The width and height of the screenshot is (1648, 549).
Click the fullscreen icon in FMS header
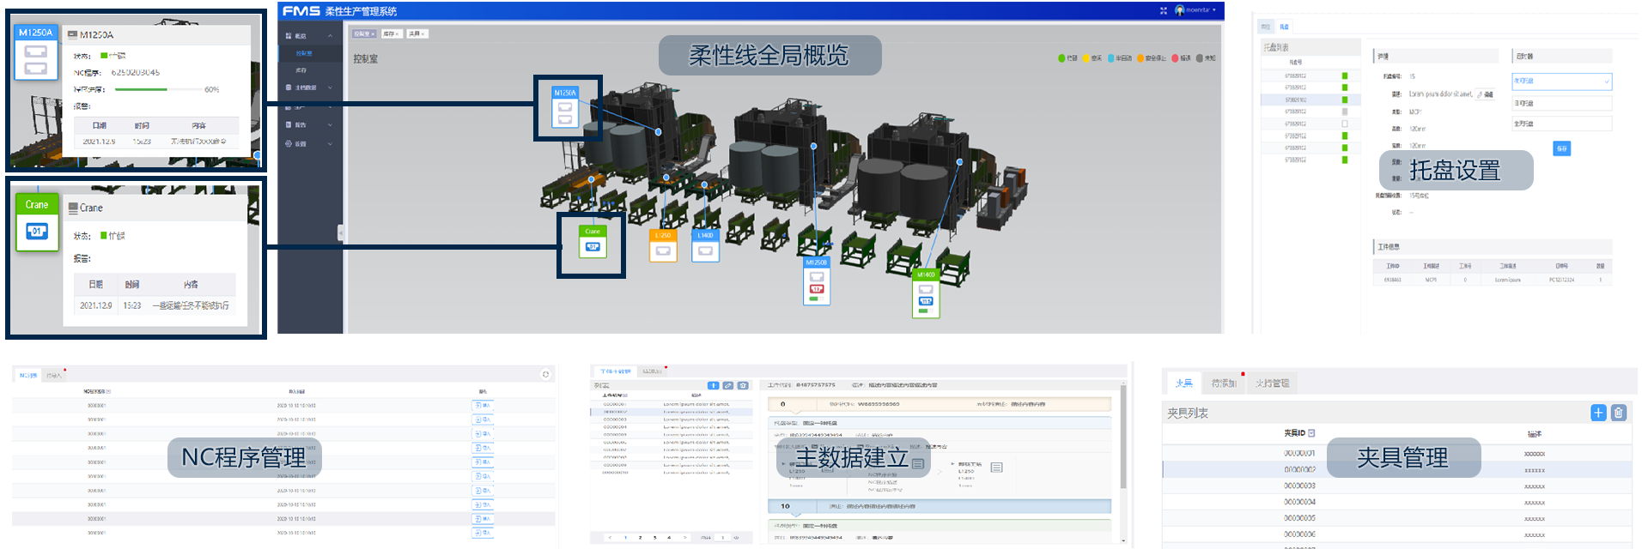(1163, 10)
